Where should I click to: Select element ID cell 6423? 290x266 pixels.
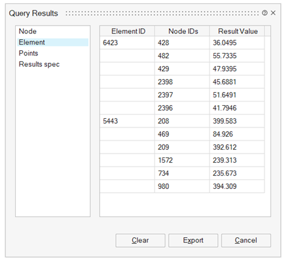[x=128, y=42]
